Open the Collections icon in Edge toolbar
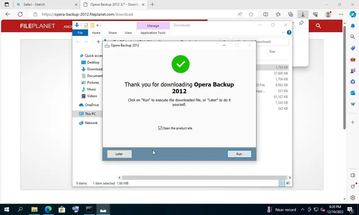Image resolution: width=359 pixels, height=215 pixels. tap(291, 14)
